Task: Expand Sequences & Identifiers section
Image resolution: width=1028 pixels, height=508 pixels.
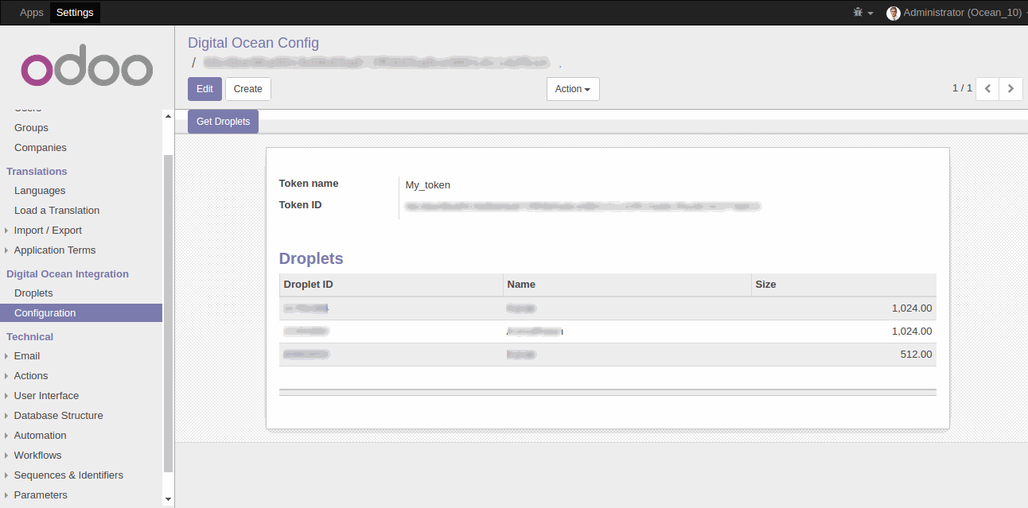Action: pyautogui.click(x=68, y=475)
